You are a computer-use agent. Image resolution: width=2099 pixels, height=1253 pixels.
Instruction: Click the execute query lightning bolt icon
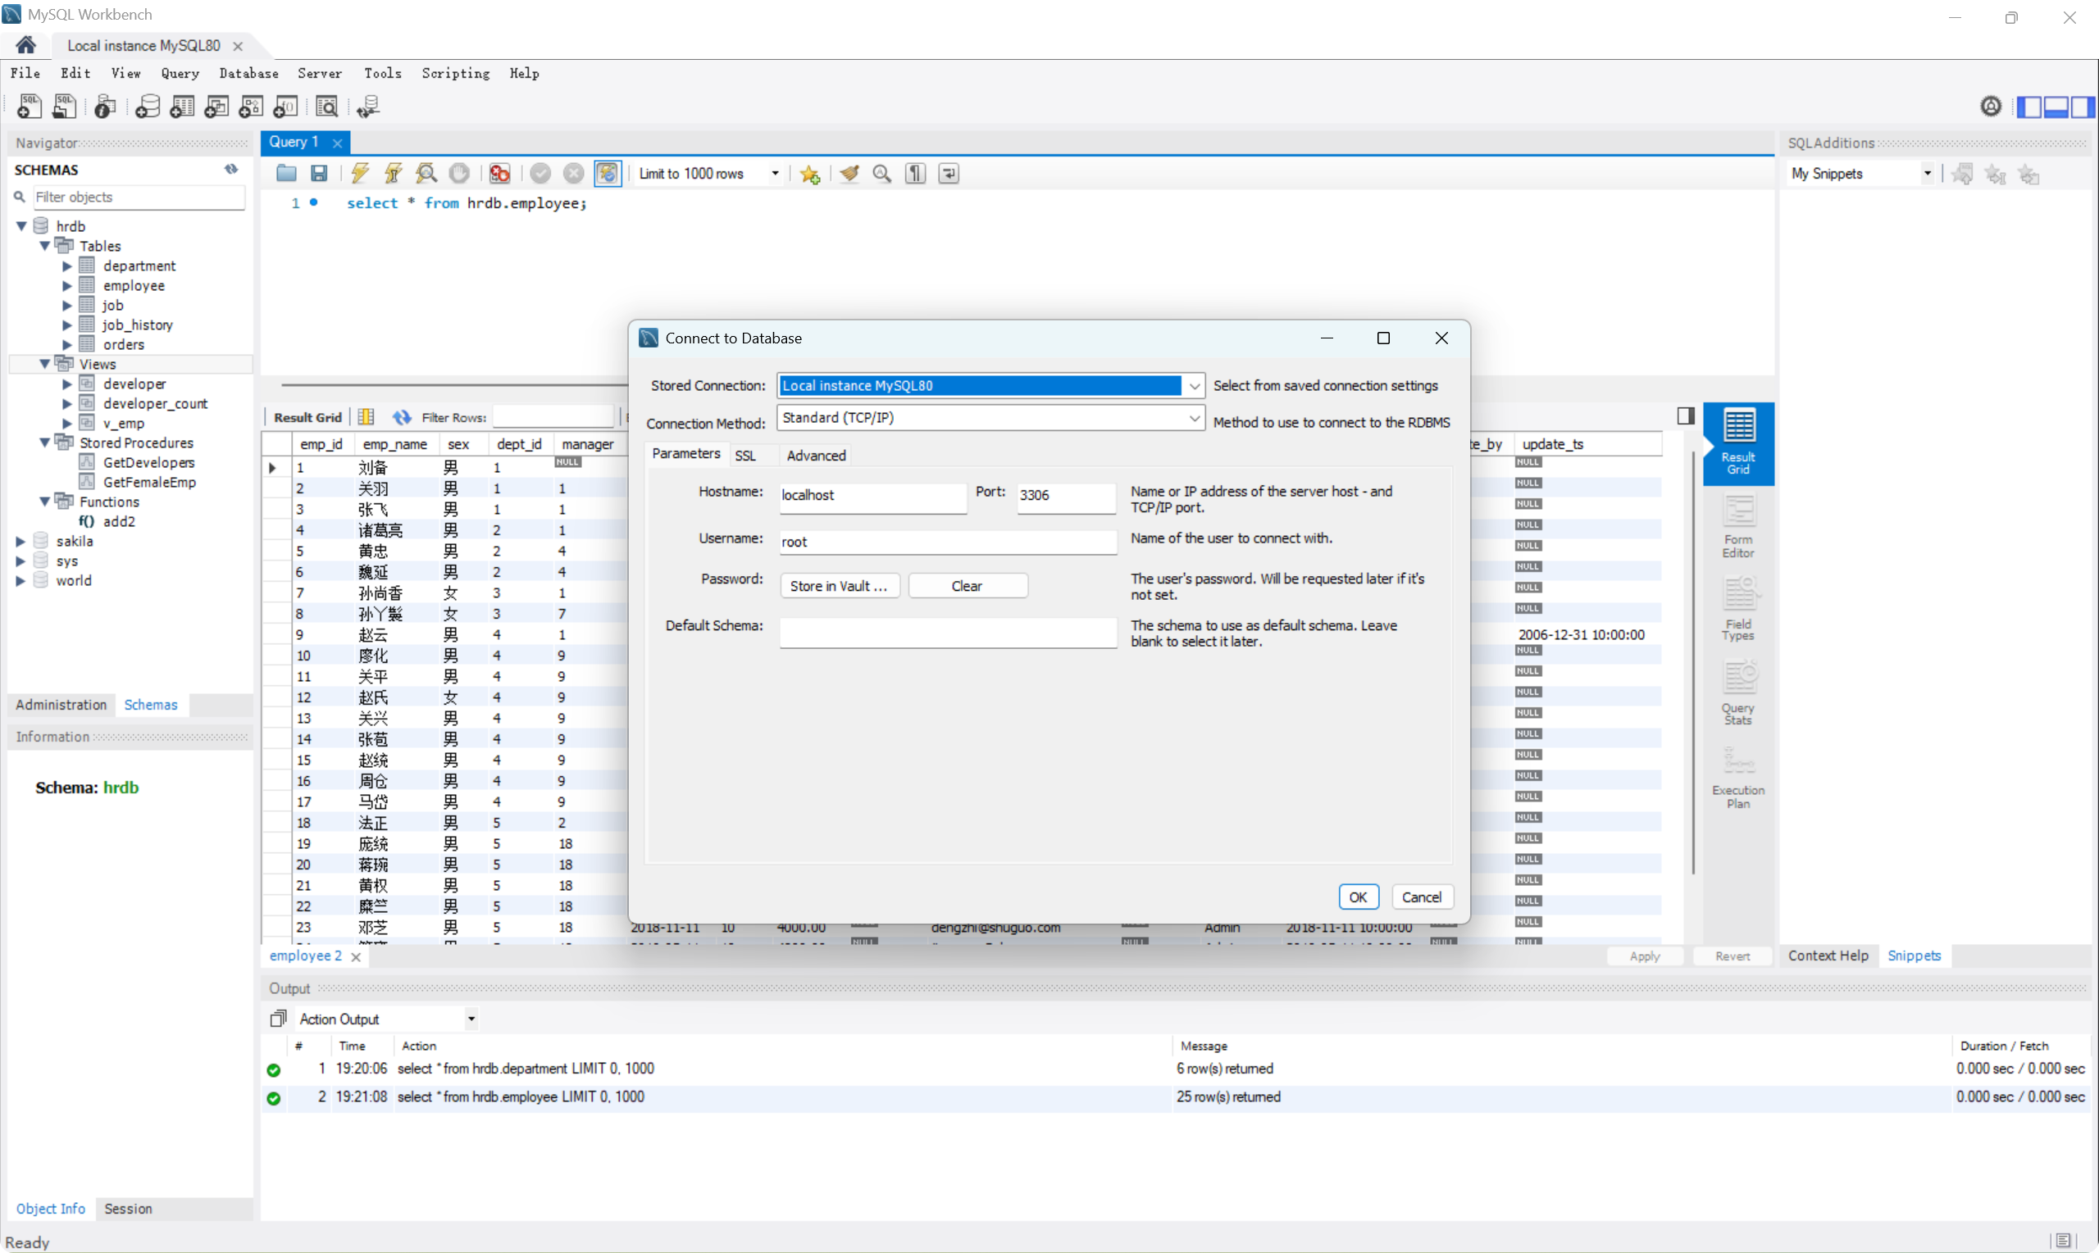point(360,174)
